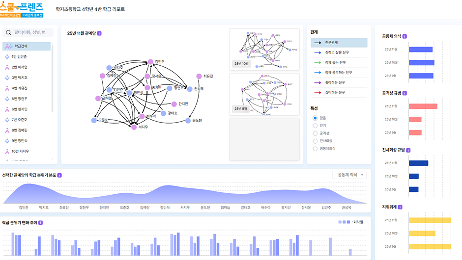Select 학급전체 in the student list
This screenshot has width=462, height=260.
click(27, 46)
